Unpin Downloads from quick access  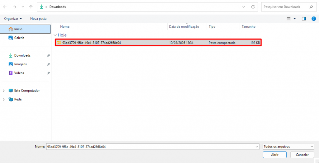[48, 55]
